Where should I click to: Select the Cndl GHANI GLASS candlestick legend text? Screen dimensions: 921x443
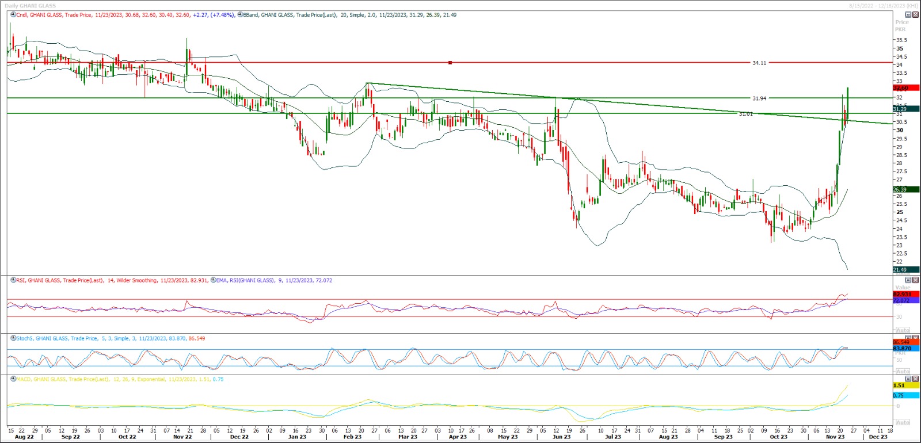[125, 15]
